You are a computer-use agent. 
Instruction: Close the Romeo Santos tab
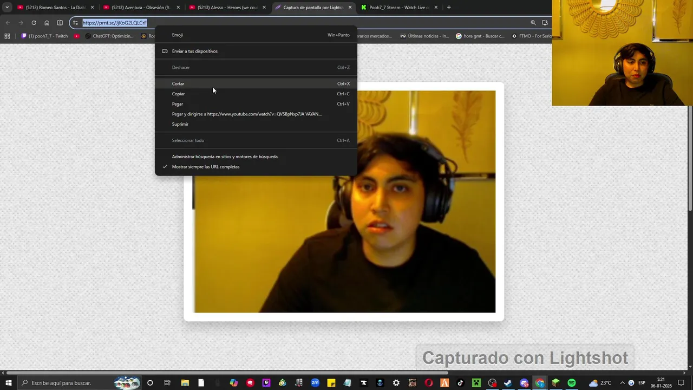(92, 8)
